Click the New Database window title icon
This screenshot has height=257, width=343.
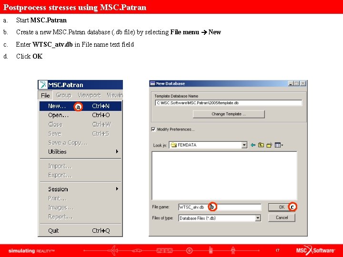point(152,83)
